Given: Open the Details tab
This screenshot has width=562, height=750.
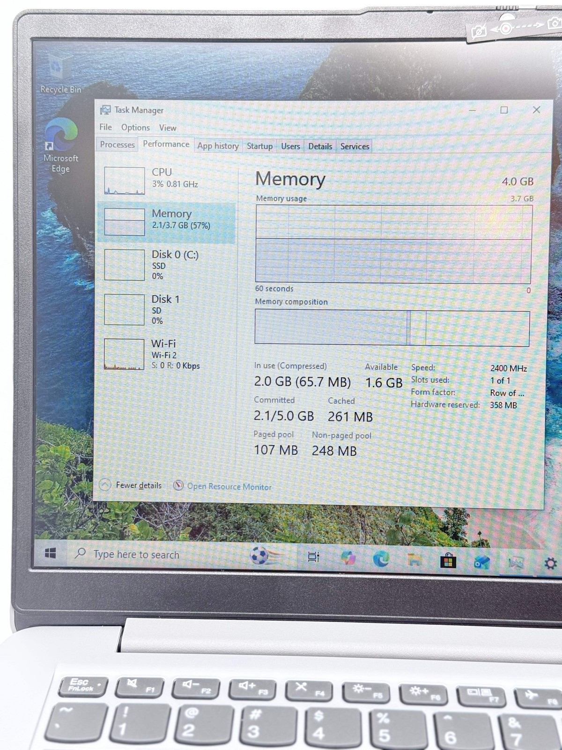Looking at the screenshot, I should click(x=320, y=146).
